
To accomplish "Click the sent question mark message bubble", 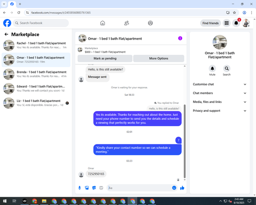I will click(x=178, y=140).
